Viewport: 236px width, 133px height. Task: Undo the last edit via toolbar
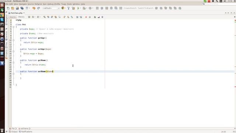pos(34,8)
